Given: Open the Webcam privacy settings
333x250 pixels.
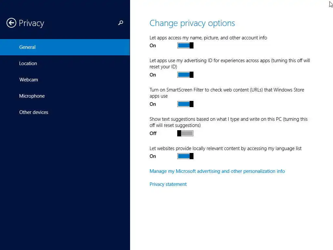Looking at the screenshot, I should point(65,80).
